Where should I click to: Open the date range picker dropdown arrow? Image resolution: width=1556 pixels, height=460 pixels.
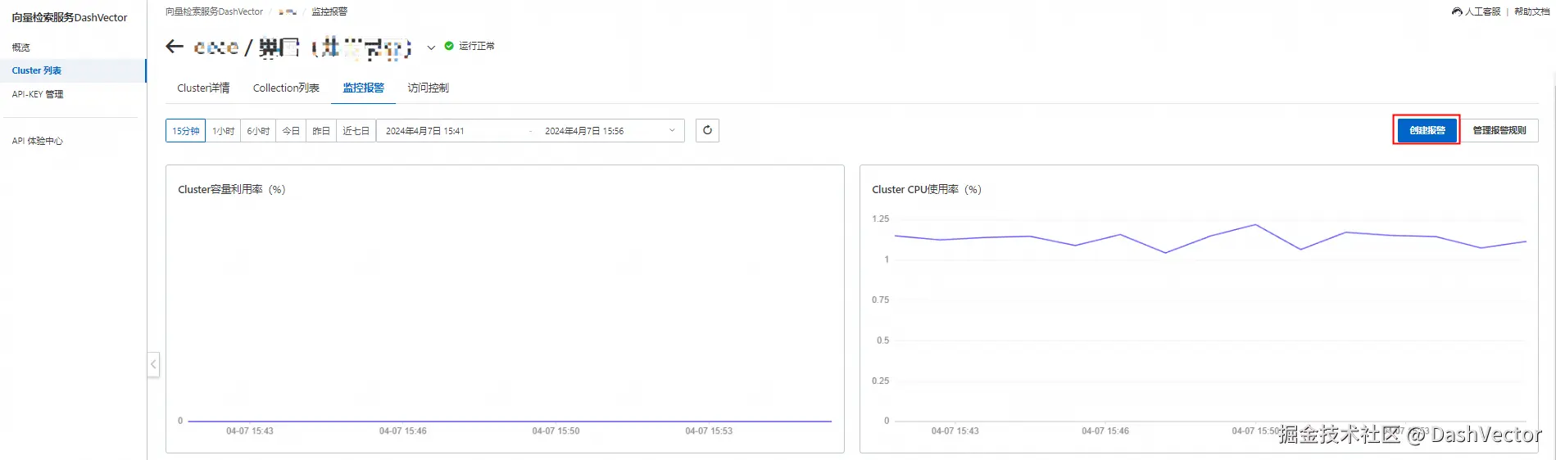click(672, 130)
